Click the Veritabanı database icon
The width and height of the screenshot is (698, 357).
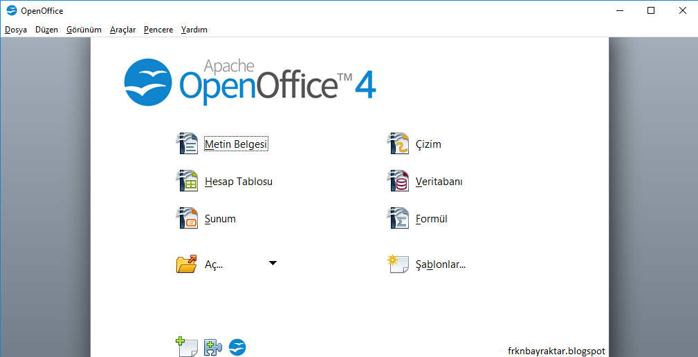point(398,181)
